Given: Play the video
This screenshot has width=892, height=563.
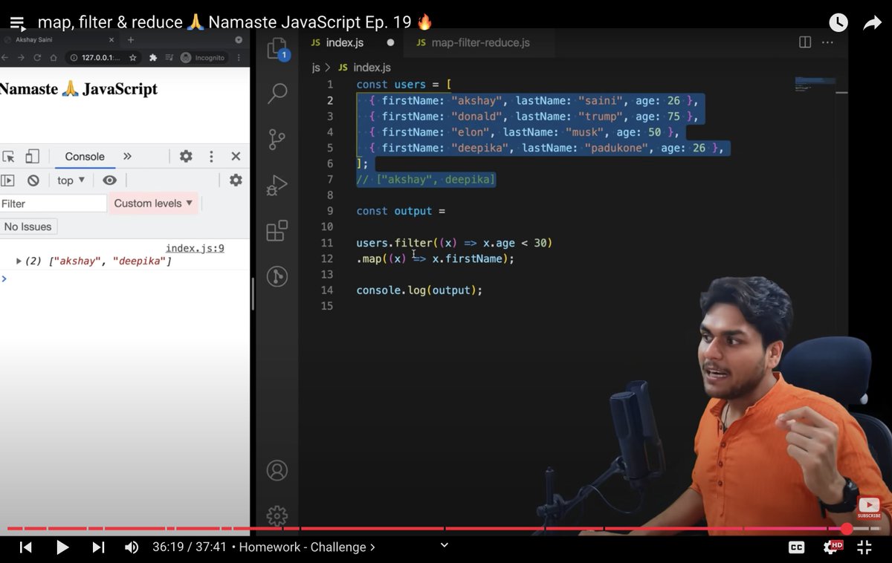Looking at the screenshot, I should tap(62, 547).
